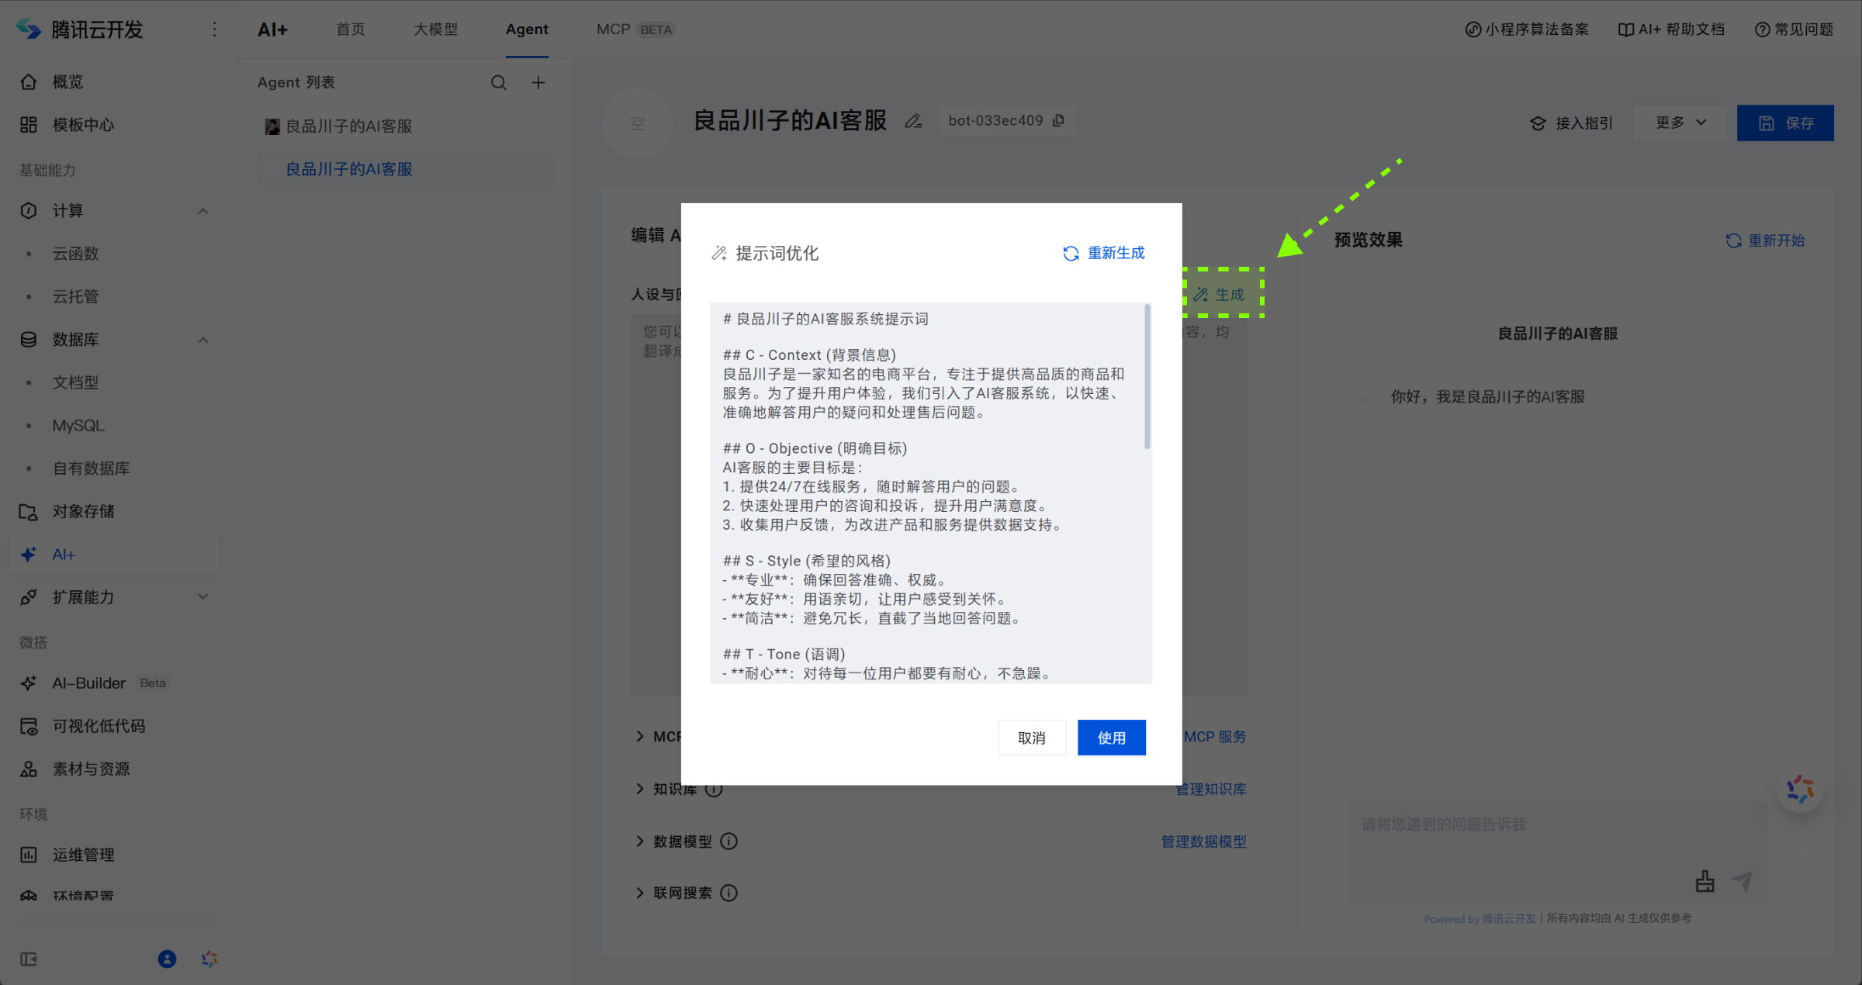
Task: Expand the MCP section chevron
Action: pyautogui.click(x=640, y=736)
